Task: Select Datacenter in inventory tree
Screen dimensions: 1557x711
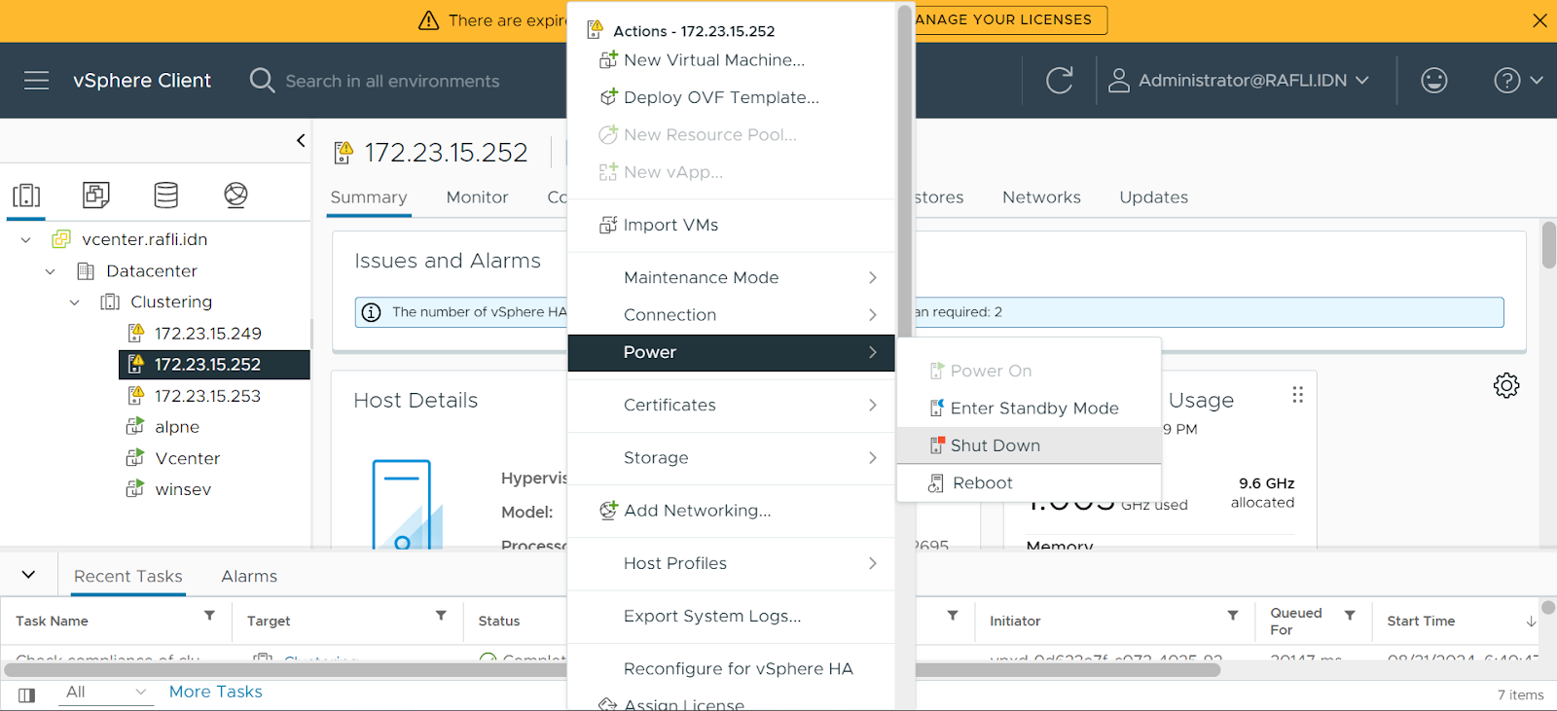Action: 152,270
